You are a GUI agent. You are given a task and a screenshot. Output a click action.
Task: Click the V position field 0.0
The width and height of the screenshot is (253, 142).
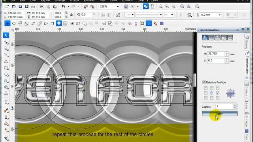[216, 61]
